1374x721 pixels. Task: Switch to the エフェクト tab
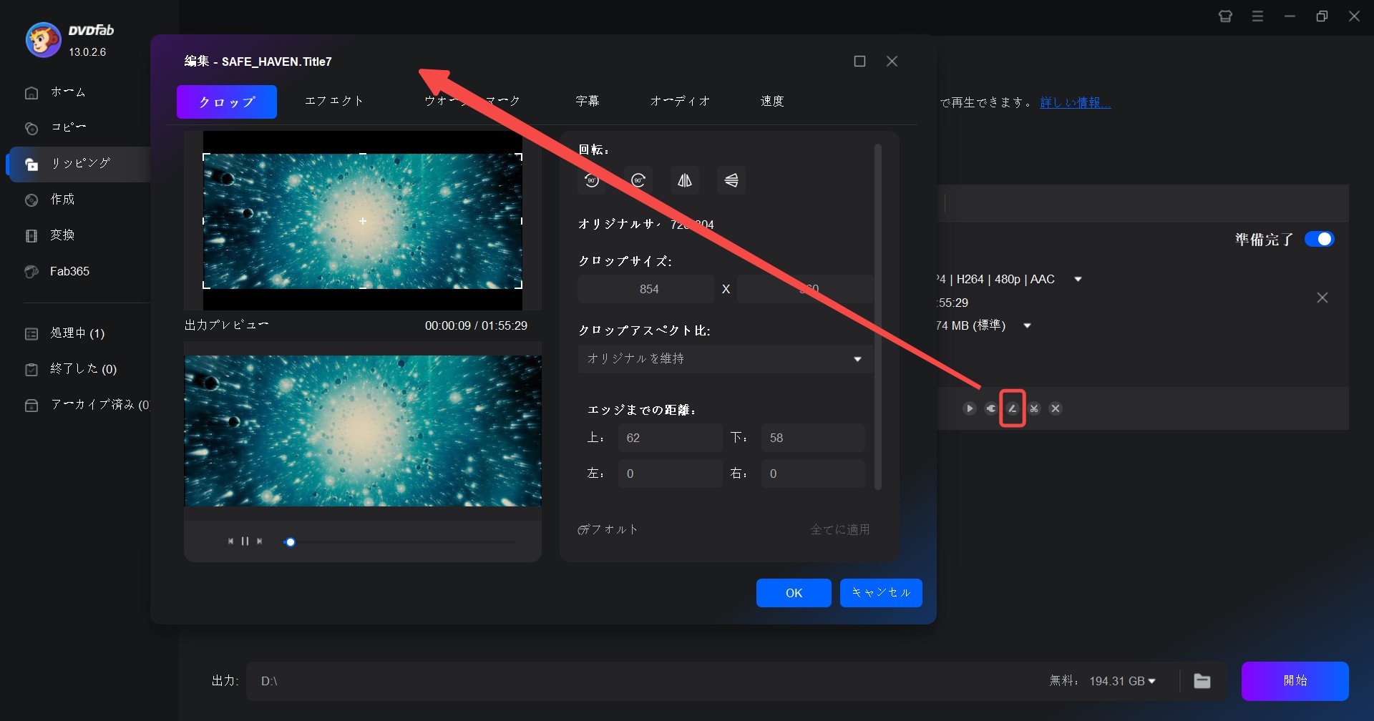point(334,102)
